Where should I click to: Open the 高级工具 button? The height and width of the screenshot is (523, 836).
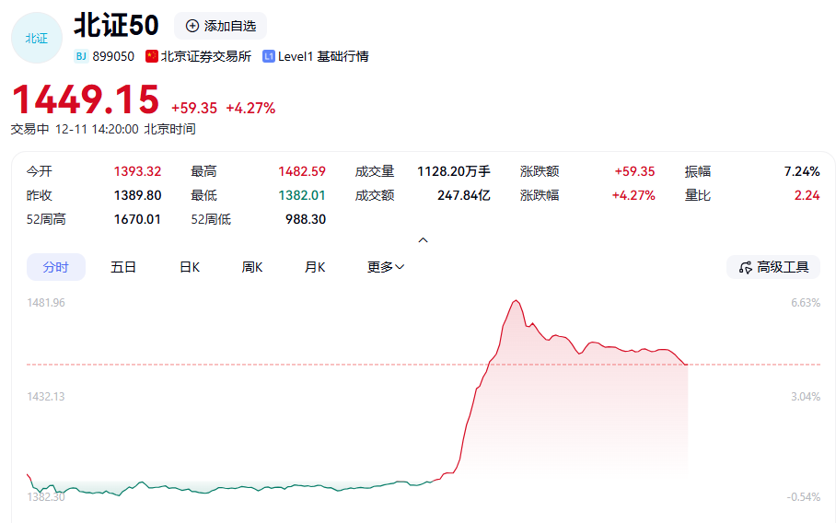tap(773, 267)
